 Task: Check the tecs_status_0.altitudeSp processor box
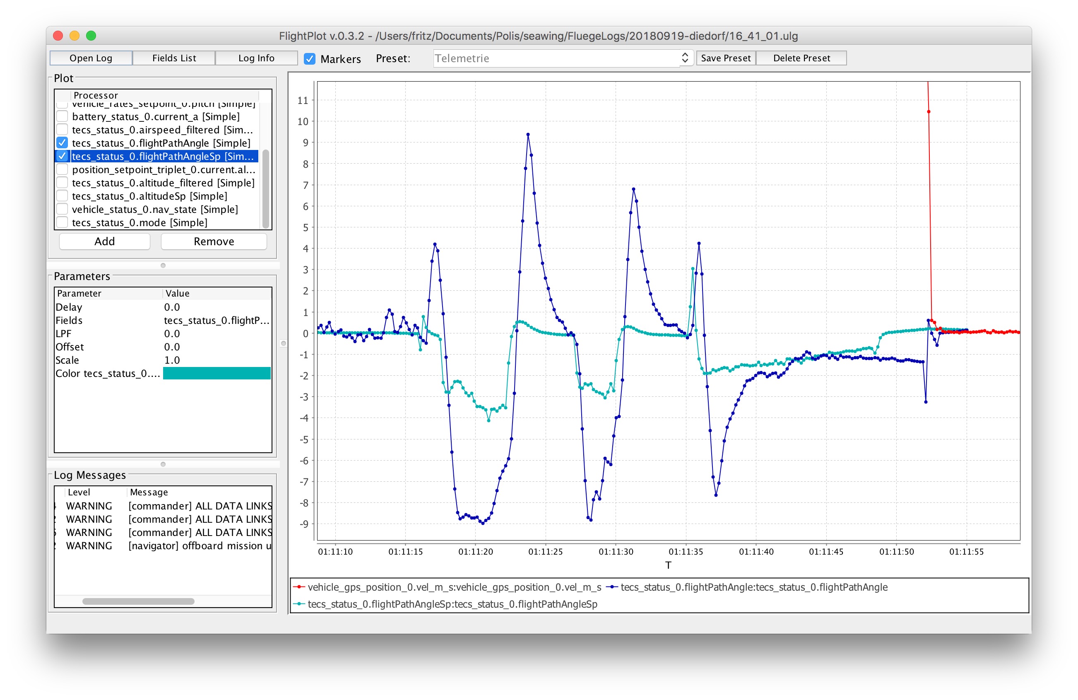coord(63,196)
